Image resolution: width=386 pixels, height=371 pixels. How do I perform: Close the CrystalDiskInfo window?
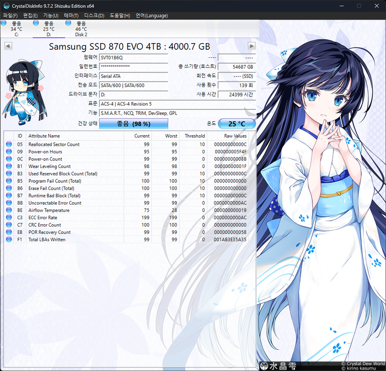(x=376, y=6)
